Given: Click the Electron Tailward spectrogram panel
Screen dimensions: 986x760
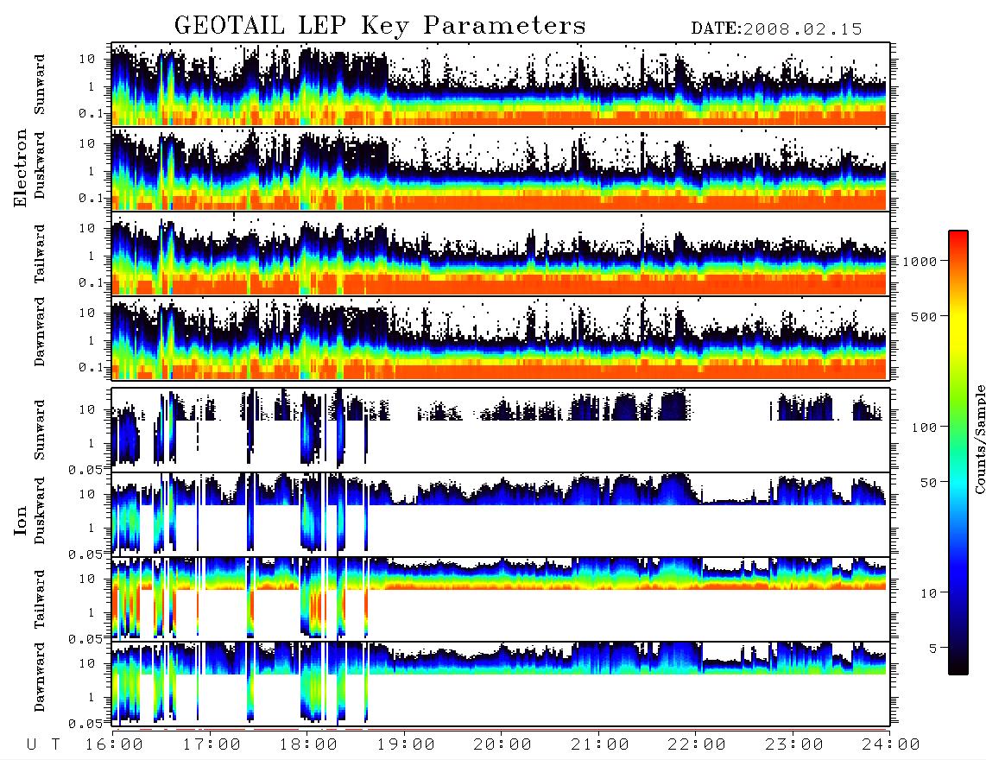Looking at the screenshot, I should [x=501, y=253].
